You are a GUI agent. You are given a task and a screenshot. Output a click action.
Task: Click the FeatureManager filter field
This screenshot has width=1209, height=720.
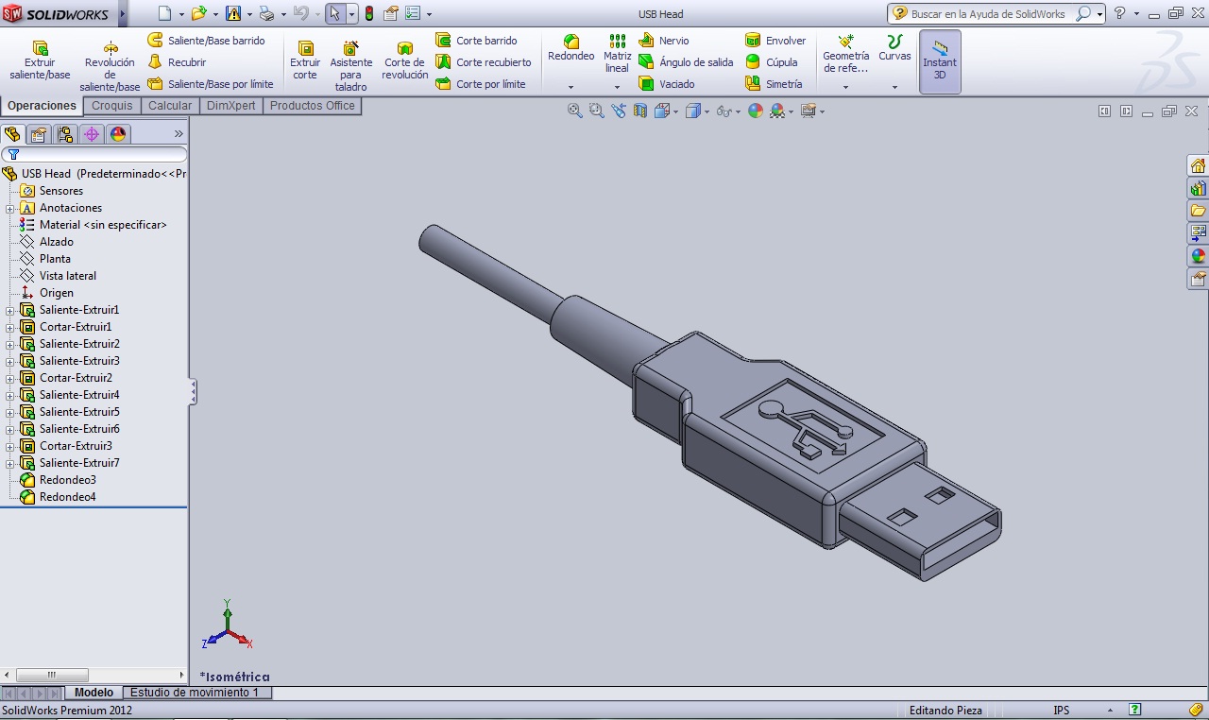click(x=94, y=154)
